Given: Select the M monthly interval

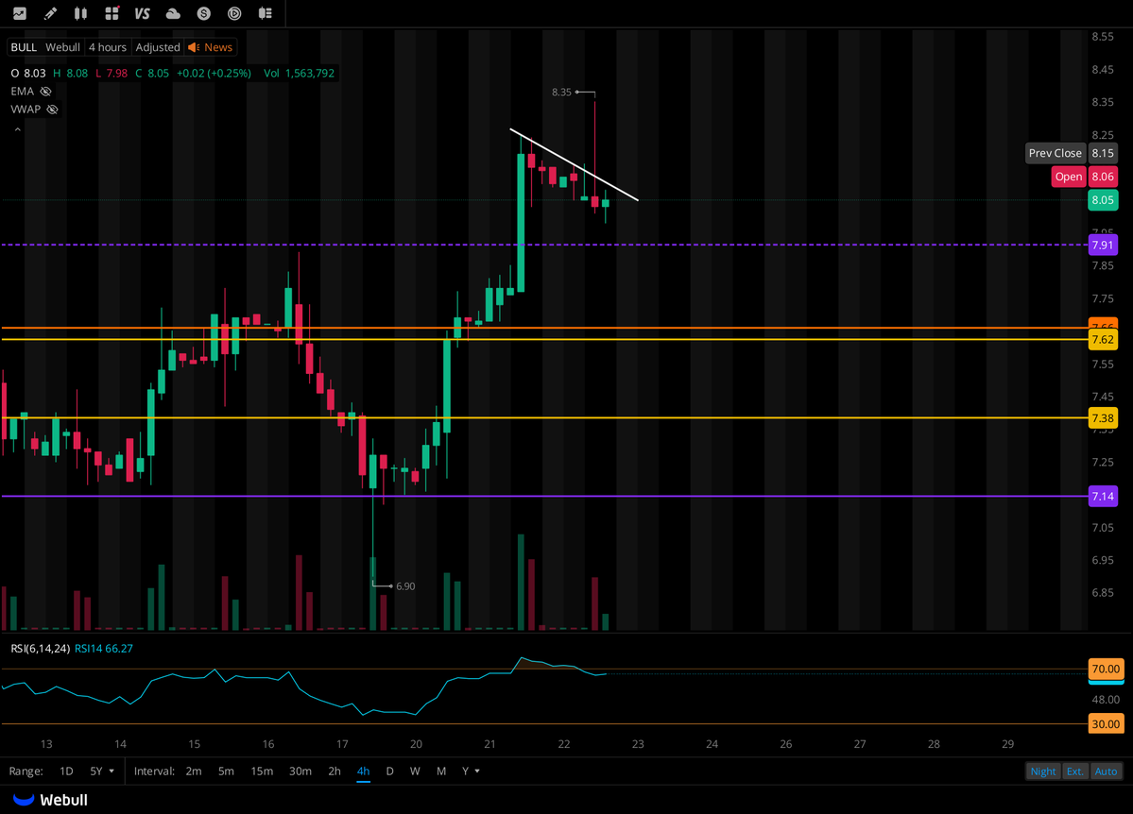Looking at the screenshot, I should tap(440, 772).
